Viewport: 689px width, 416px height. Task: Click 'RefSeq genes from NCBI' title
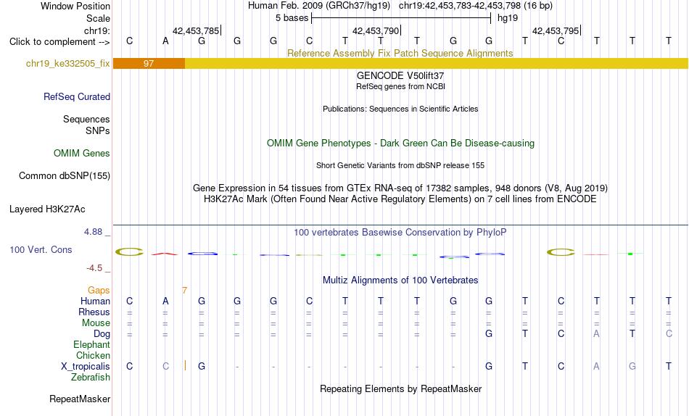[400, 86]
